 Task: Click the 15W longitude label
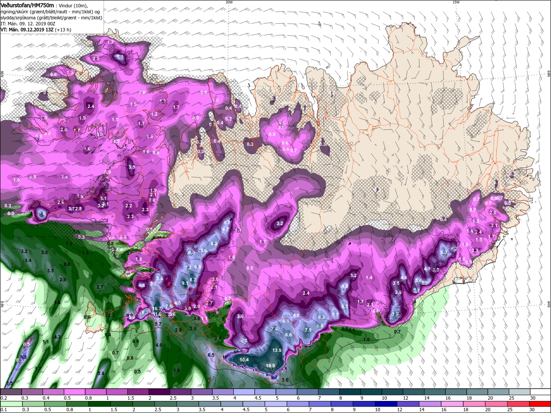click(455, 2)
